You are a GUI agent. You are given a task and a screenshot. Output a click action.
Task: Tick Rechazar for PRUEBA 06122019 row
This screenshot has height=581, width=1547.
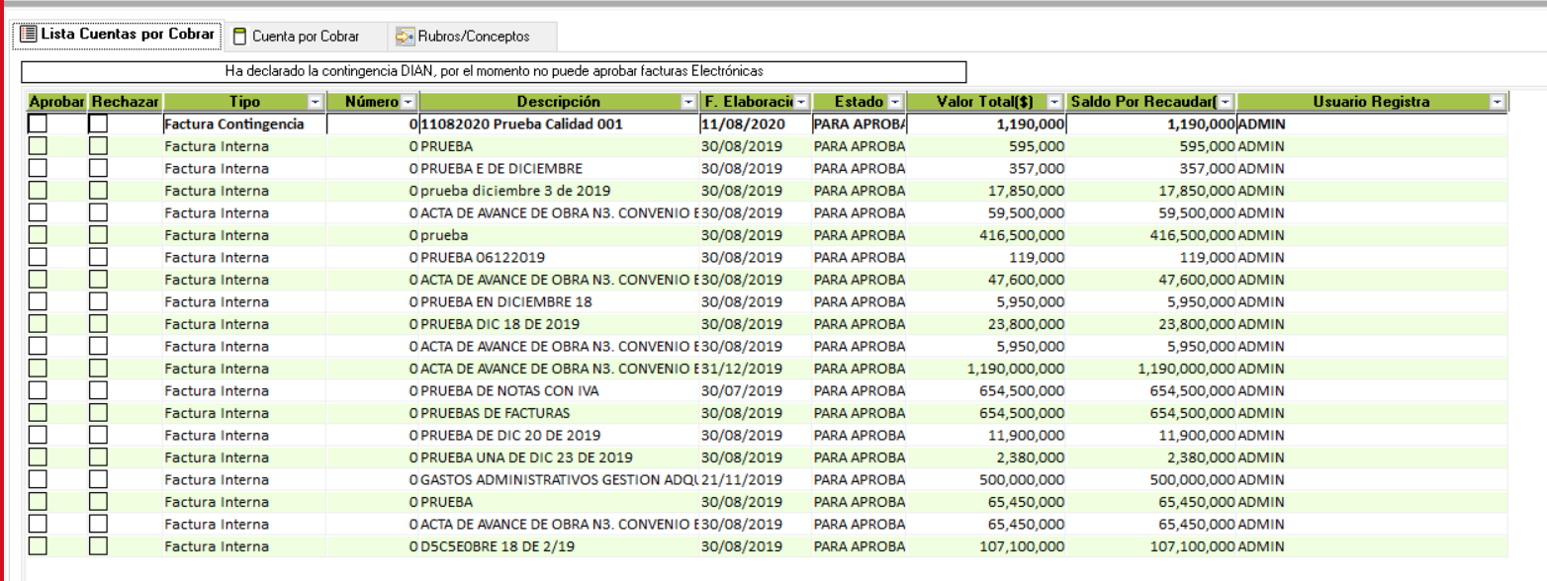[x=98, y=257]
